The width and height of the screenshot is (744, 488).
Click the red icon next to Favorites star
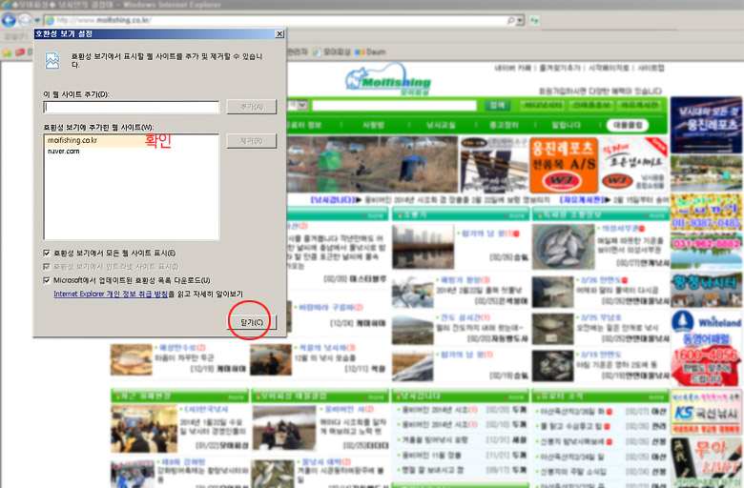pos(20,52)
